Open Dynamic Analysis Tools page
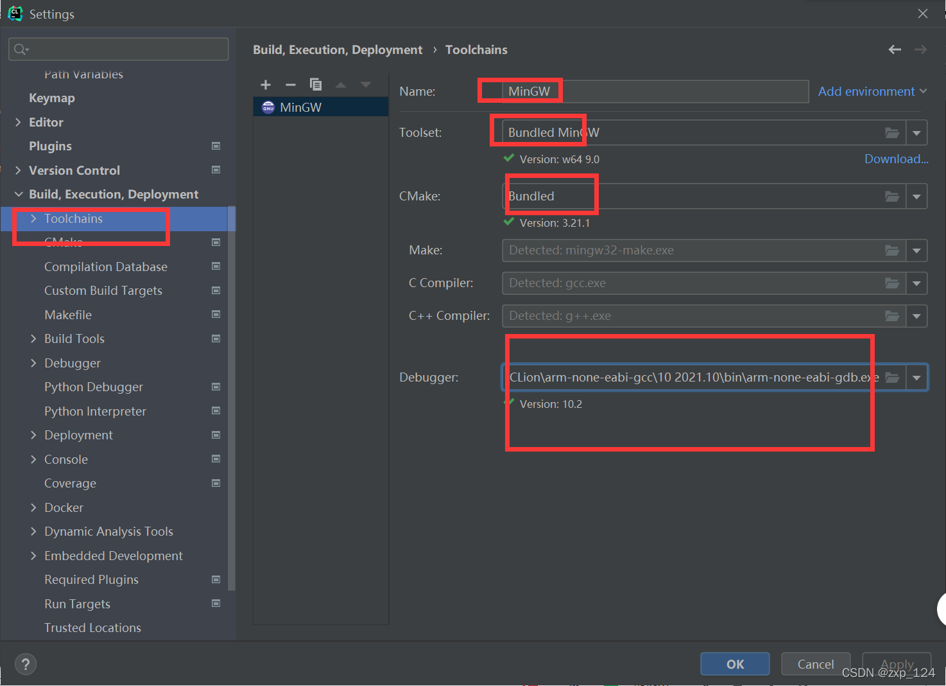The height and width of the screenshot is (686, 946). 108,531
